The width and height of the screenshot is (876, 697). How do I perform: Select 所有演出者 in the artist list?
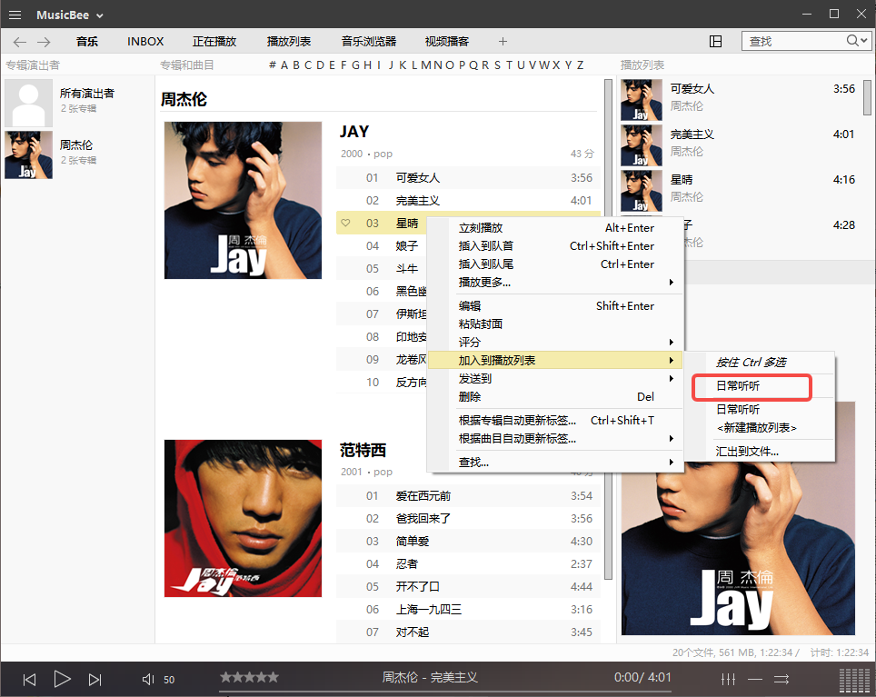pos(78,101)
